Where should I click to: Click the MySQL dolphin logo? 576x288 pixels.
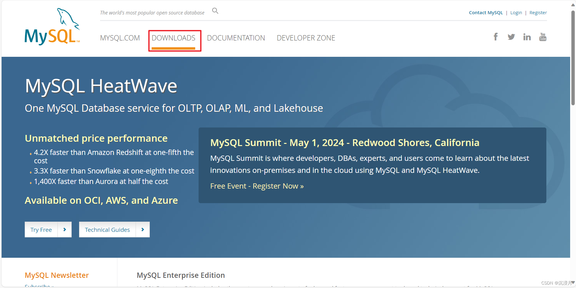click(x=52, y=27)
